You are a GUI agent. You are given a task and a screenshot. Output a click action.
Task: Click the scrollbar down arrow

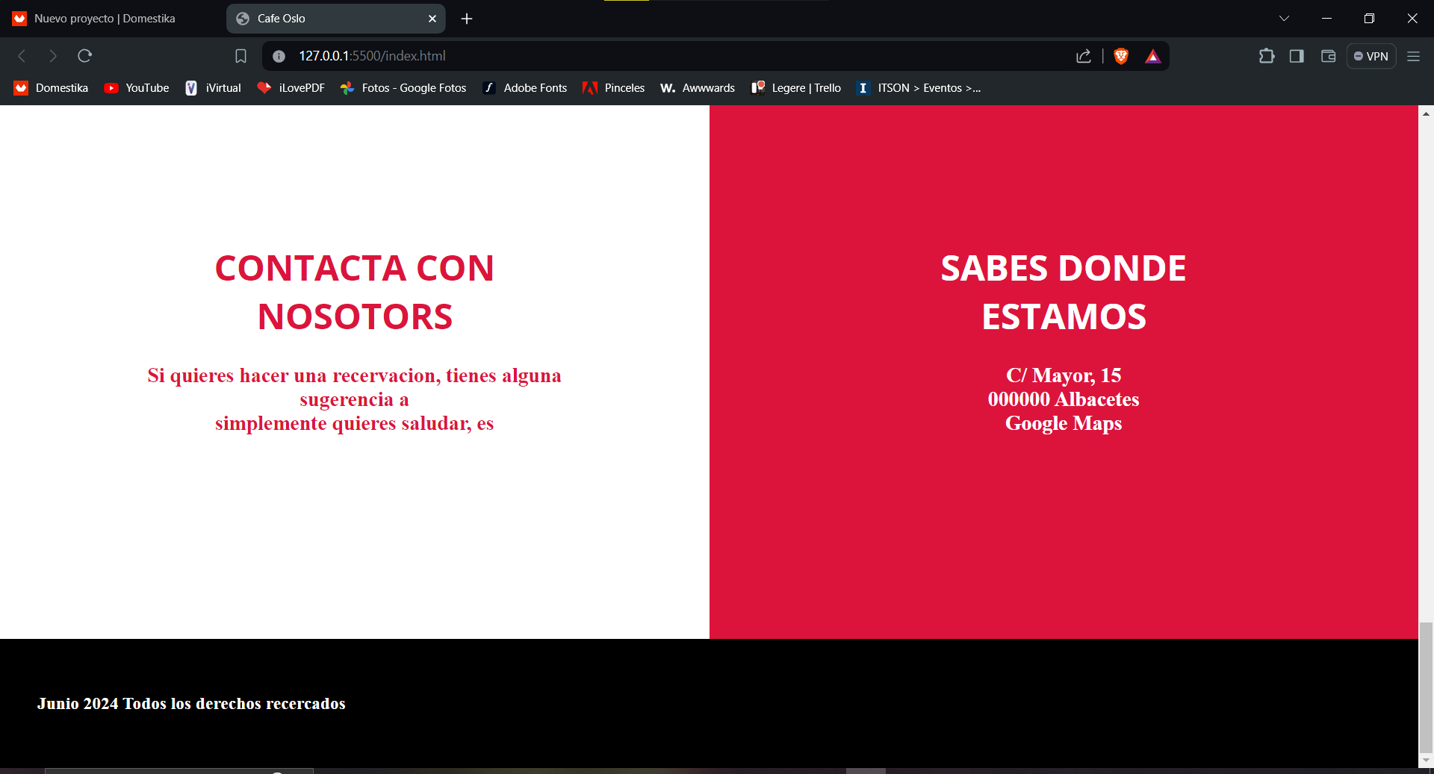(x=1426, y=760)
